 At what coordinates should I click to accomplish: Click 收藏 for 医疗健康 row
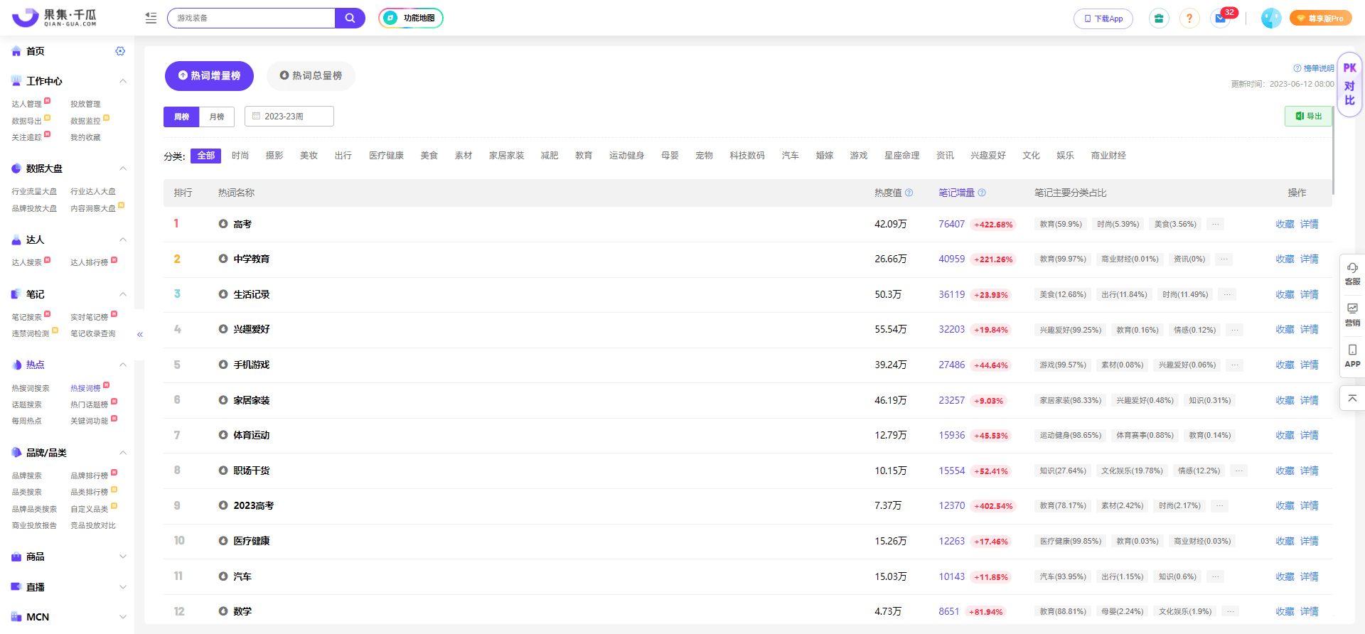[1285, 542]
